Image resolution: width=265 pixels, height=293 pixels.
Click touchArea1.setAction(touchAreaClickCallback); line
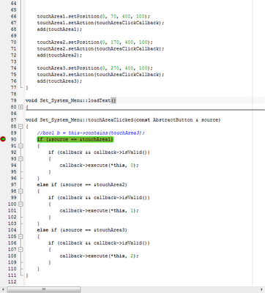pyautogui.click(x=100, y=23)
